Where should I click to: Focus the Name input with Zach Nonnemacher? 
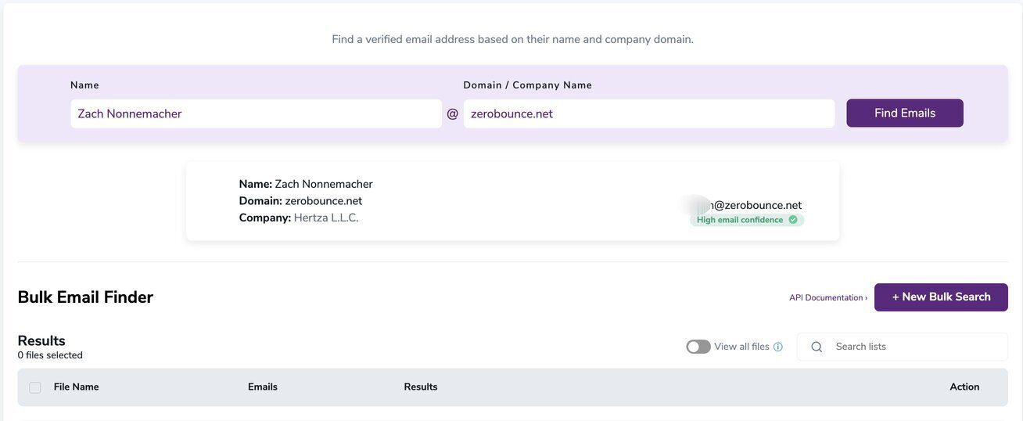(x=256, y=113)
